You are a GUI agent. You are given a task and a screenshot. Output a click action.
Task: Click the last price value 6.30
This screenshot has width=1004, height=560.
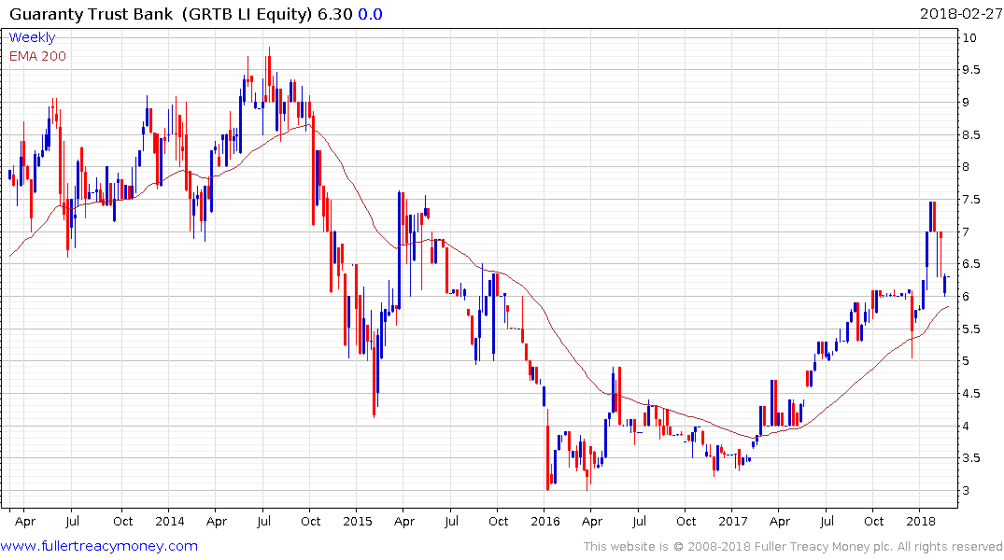coord(335,14)
